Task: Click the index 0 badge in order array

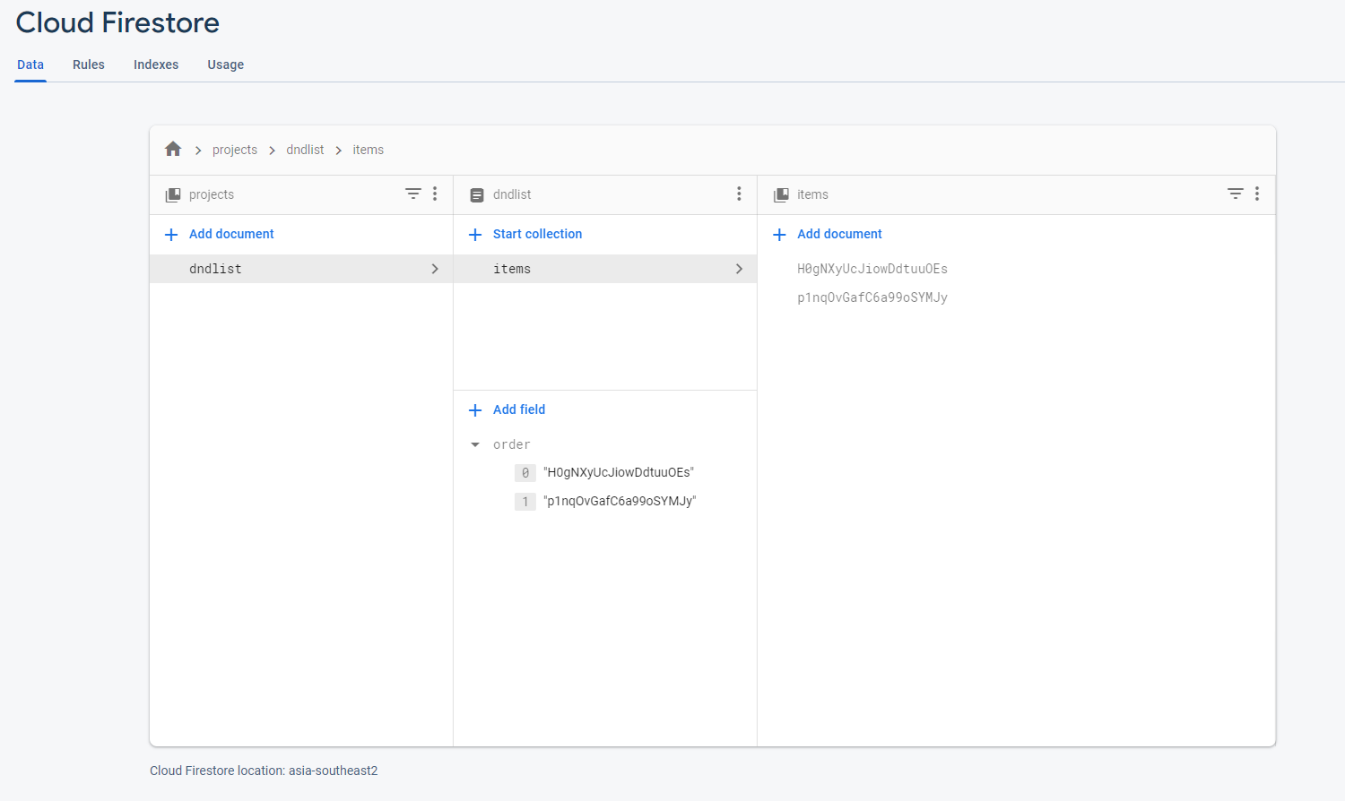Action: 525,472
